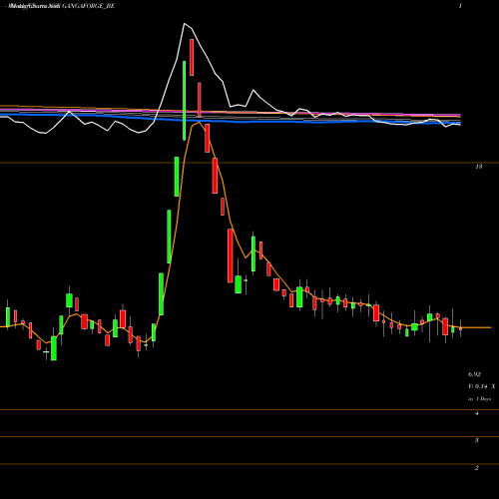Click the last price value 6.92
Viewport: 499px width, 499px height.
[474, 374]
